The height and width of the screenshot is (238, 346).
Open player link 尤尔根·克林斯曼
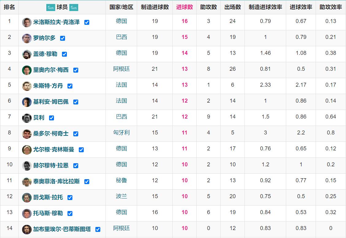click(x=54, y=149)
